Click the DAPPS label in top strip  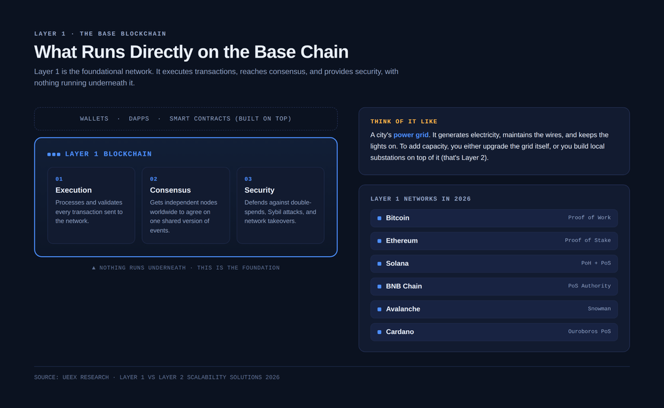pos(139,119)
